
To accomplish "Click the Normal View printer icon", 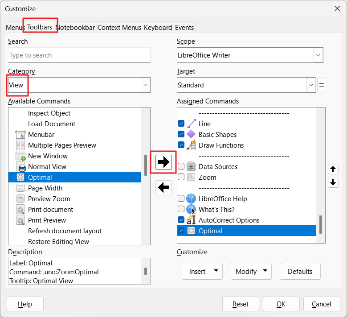I will tap(21, 167).
